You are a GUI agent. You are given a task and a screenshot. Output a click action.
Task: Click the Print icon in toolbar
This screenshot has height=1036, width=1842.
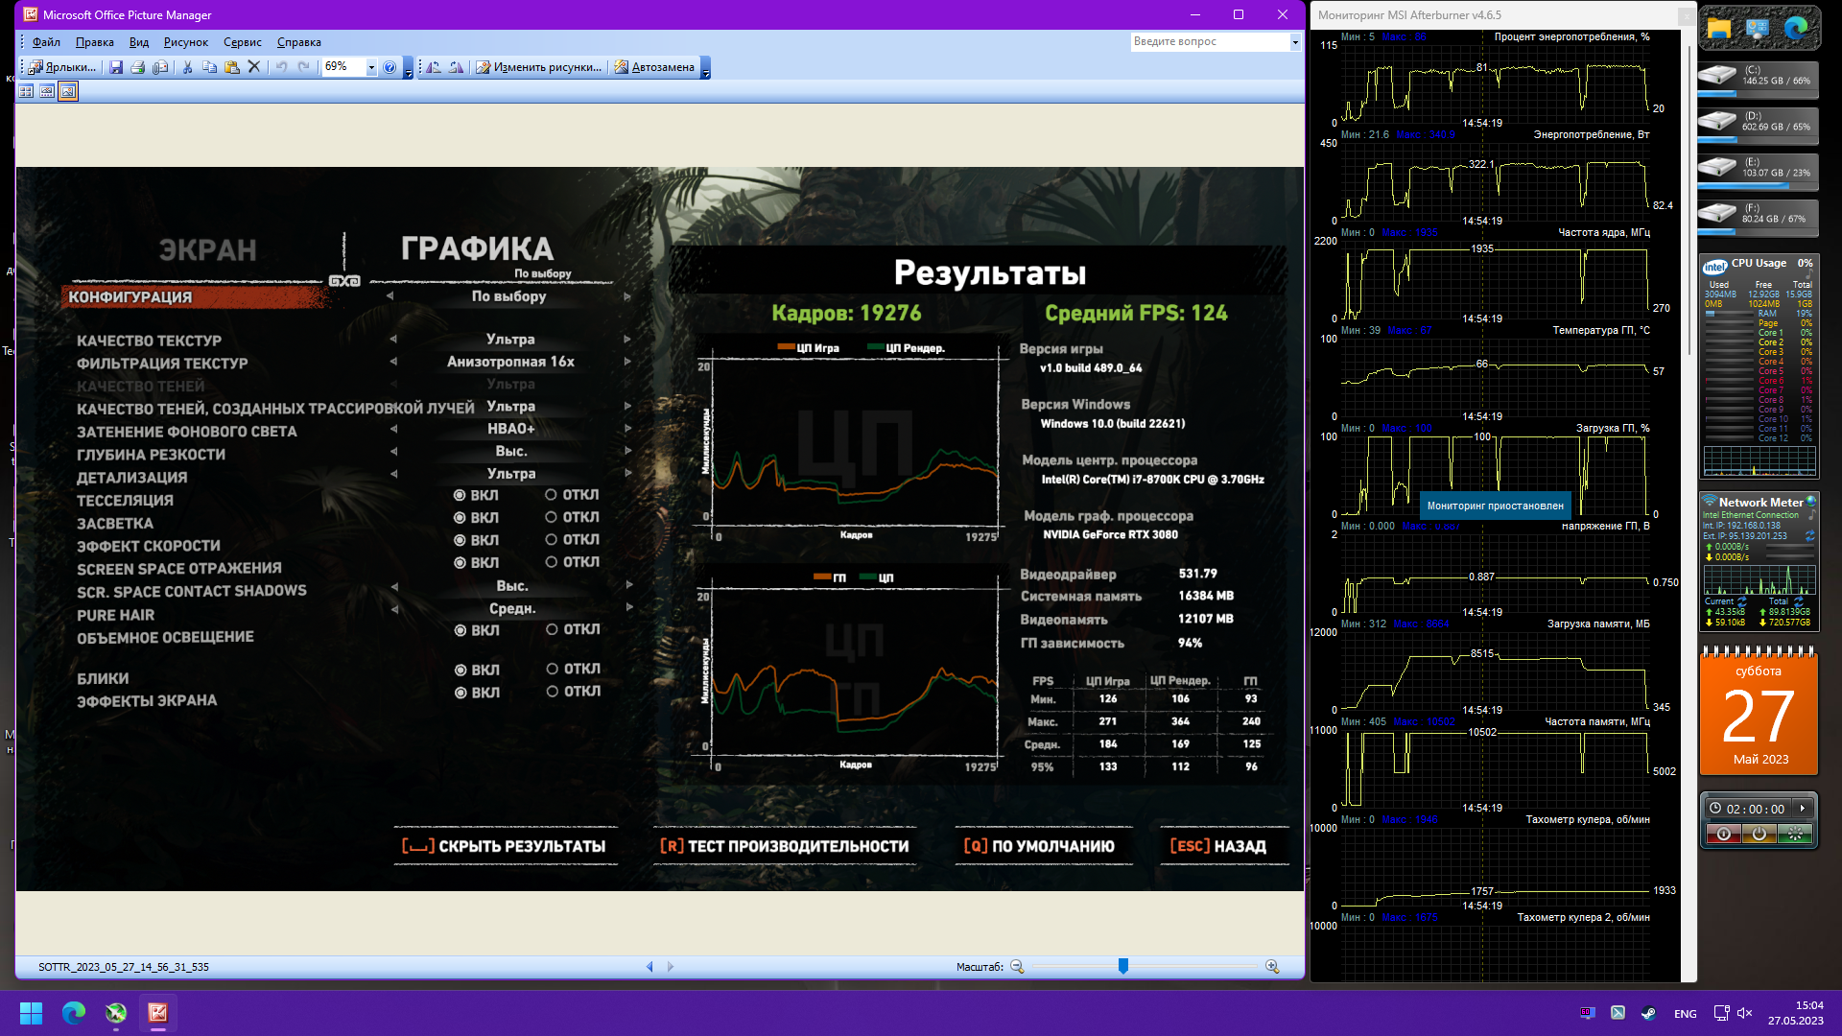137,67
